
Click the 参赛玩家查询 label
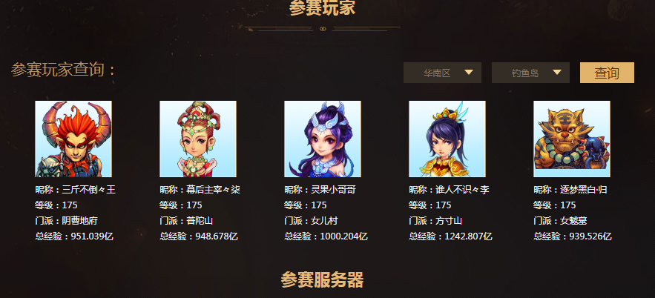pos(62,70)
